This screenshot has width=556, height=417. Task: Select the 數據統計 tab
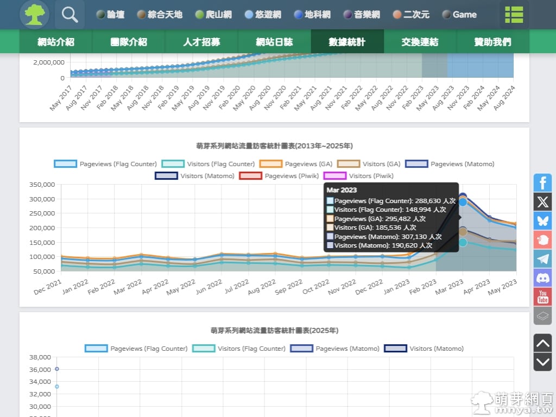click(x=347, y=42)
